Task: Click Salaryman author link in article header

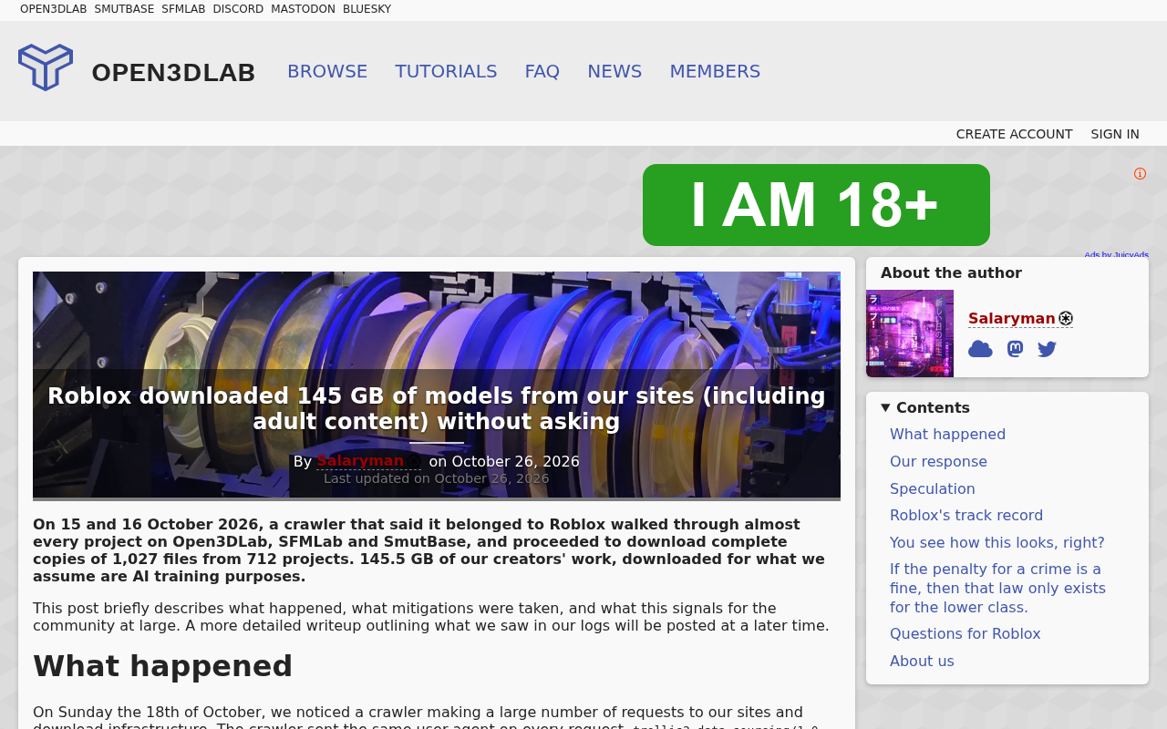Action: [x=360, y=461]
